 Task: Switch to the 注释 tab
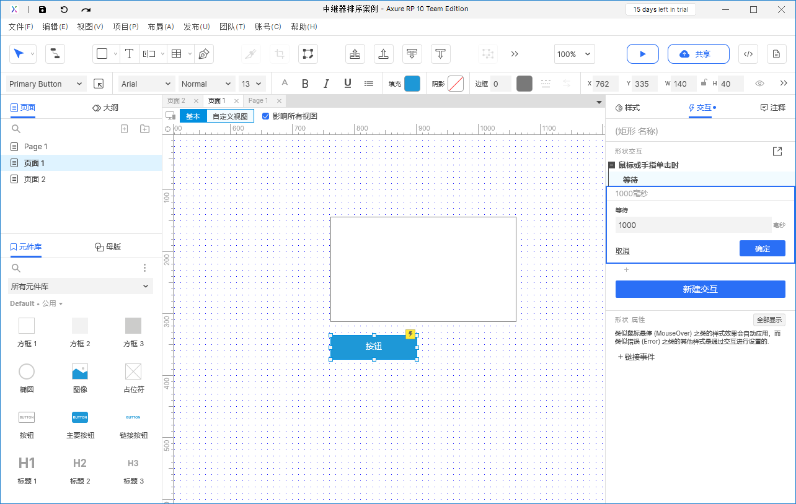773,107
